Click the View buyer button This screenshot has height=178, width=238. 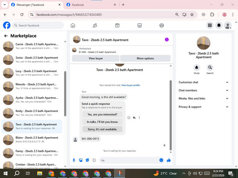(x=96, y=58)
